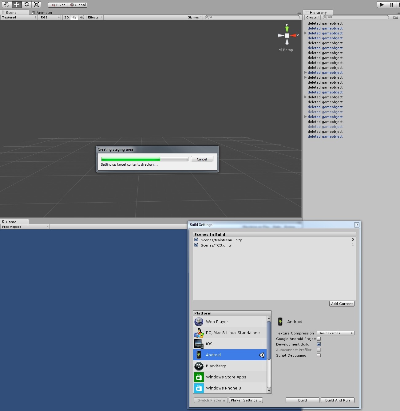The width and height of the screenshot is (400, 411).
Task: Toggle scene audio speaker icon
Action: click(x=82, y=18)
